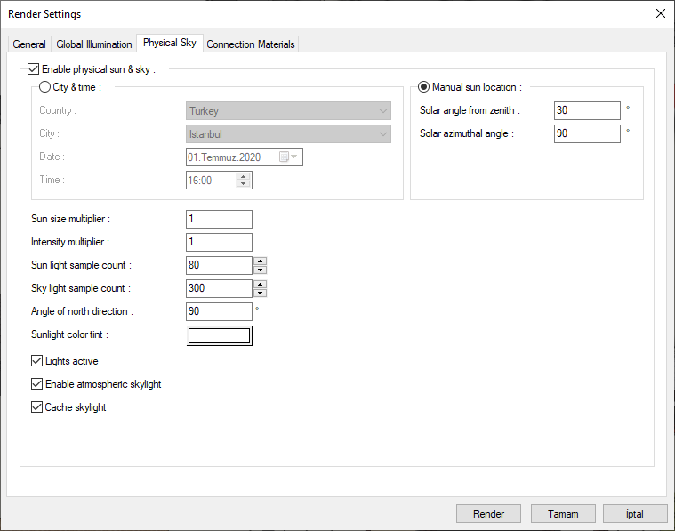Switch to Connection Materials tab

click(250, 44)
